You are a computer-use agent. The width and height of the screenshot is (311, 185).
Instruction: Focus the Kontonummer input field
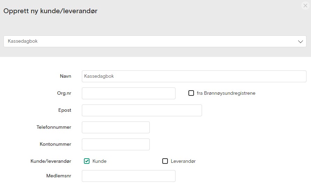point(116,144)
